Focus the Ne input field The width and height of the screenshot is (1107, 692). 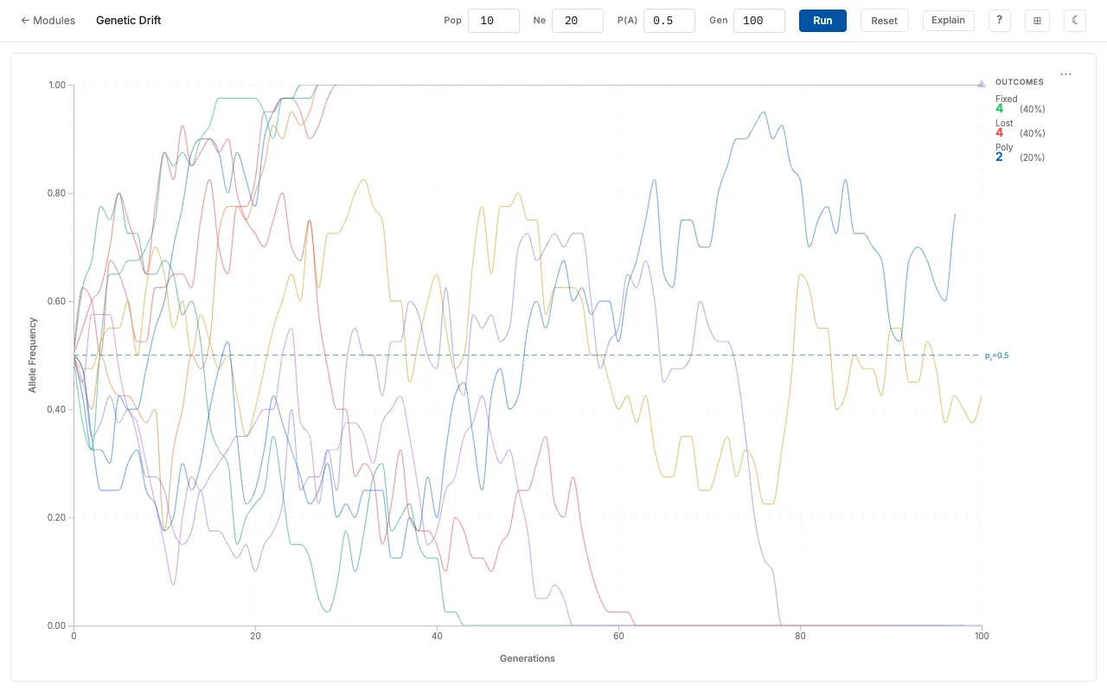pyautogui.click(x=578, y=21)
